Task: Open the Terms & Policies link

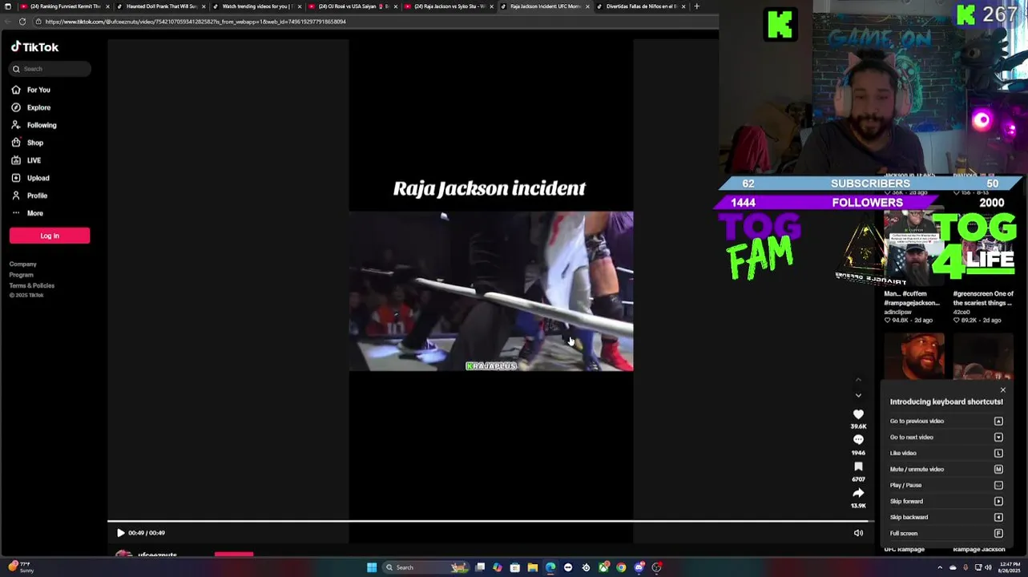Action: 32,285
